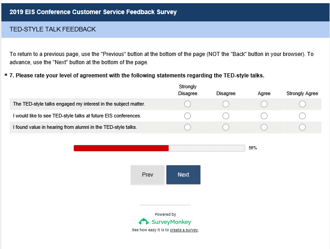Screen dimensions: 330x249
Task: Select Strongly Disagree for talks engaged my interest
Action: pyautogui.click(x=187, y=104)
